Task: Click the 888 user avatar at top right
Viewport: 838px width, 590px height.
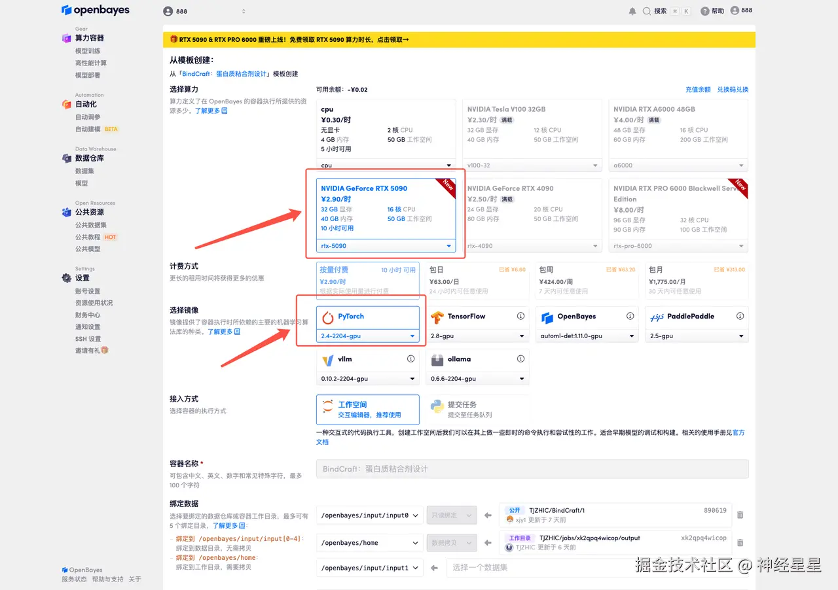Action: (x=735, y=10)
